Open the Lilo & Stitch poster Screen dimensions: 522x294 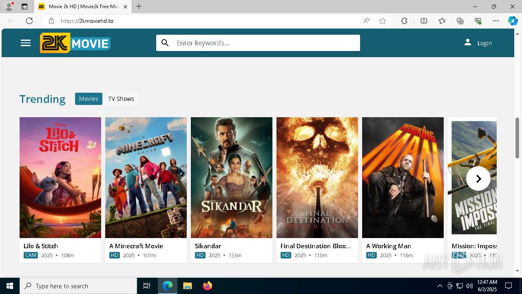(60, 178)
